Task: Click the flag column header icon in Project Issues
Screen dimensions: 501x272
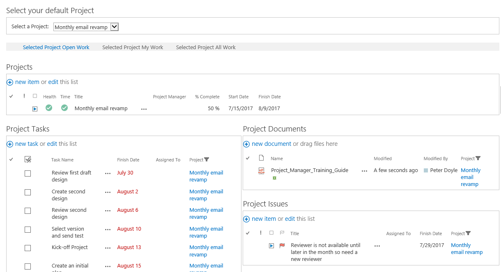Action: pos(282,233)
